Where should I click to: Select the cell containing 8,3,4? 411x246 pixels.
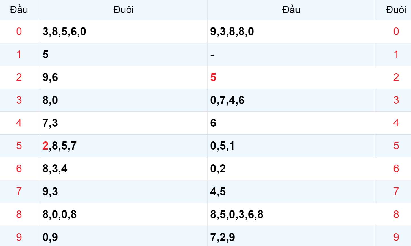[x=123, y=169]
